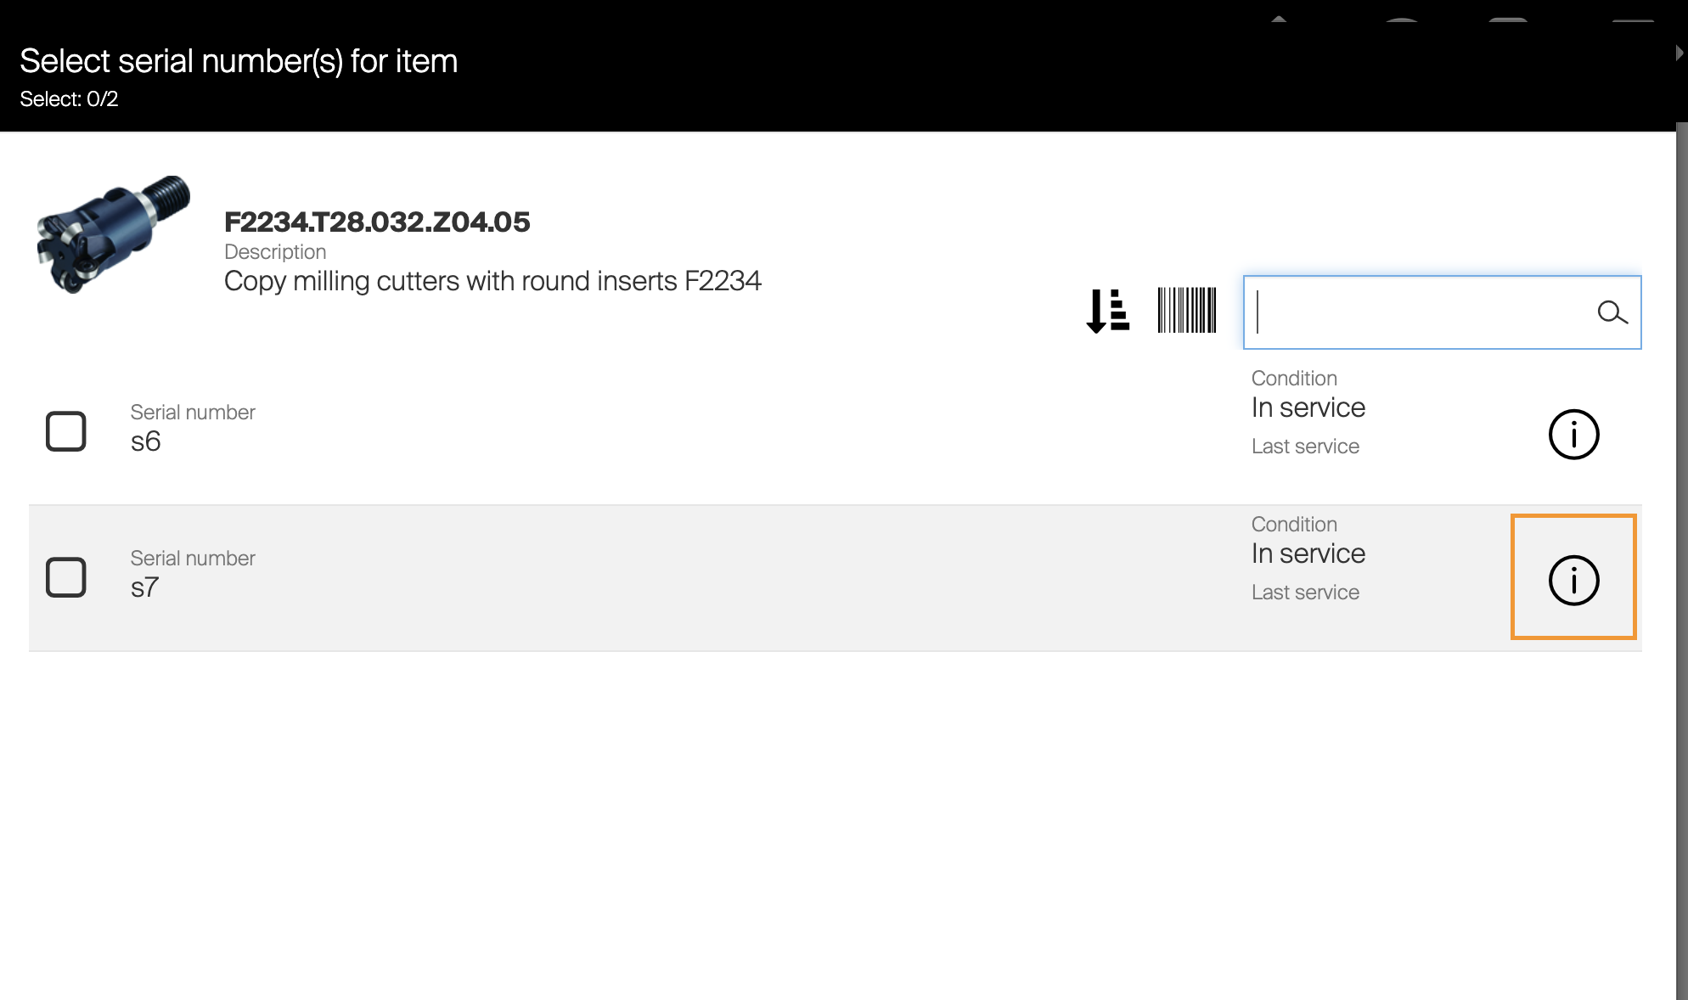Click the "In service" condition for s7
Screen dimensions: 1688x1000
click(1308, 553)
